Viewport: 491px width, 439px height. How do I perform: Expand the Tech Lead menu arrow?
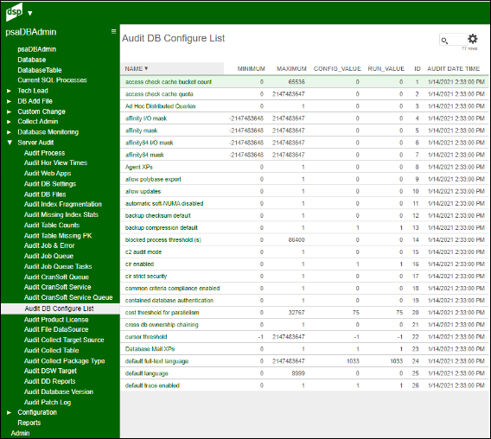tap(10, 91)
